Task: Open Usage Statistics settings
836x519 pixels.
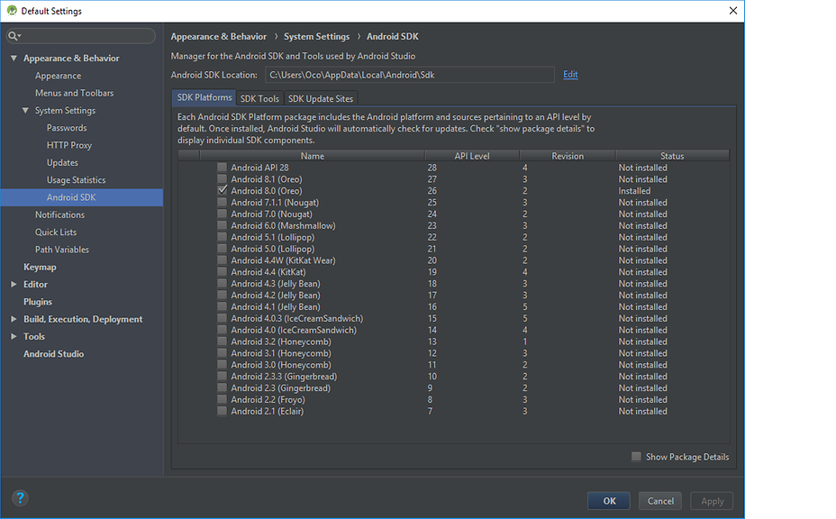Action: point(77,179)
